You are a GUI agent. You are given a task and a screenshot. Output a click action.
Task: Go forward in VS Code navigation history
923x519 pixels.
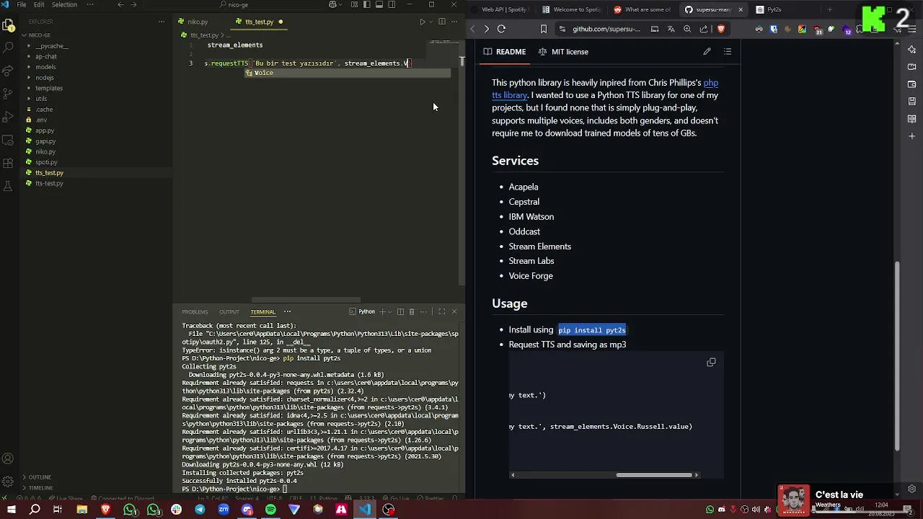[133, 4]
